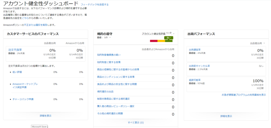Expand the アカウント健全性評価 chevron
The width and height of the screenshot is (271, 128).
coord(174,34)
